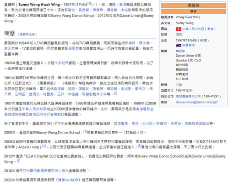Open the 香港亞洲流行音樂節 link
This screenshot has height=186, width=229.
45,114
